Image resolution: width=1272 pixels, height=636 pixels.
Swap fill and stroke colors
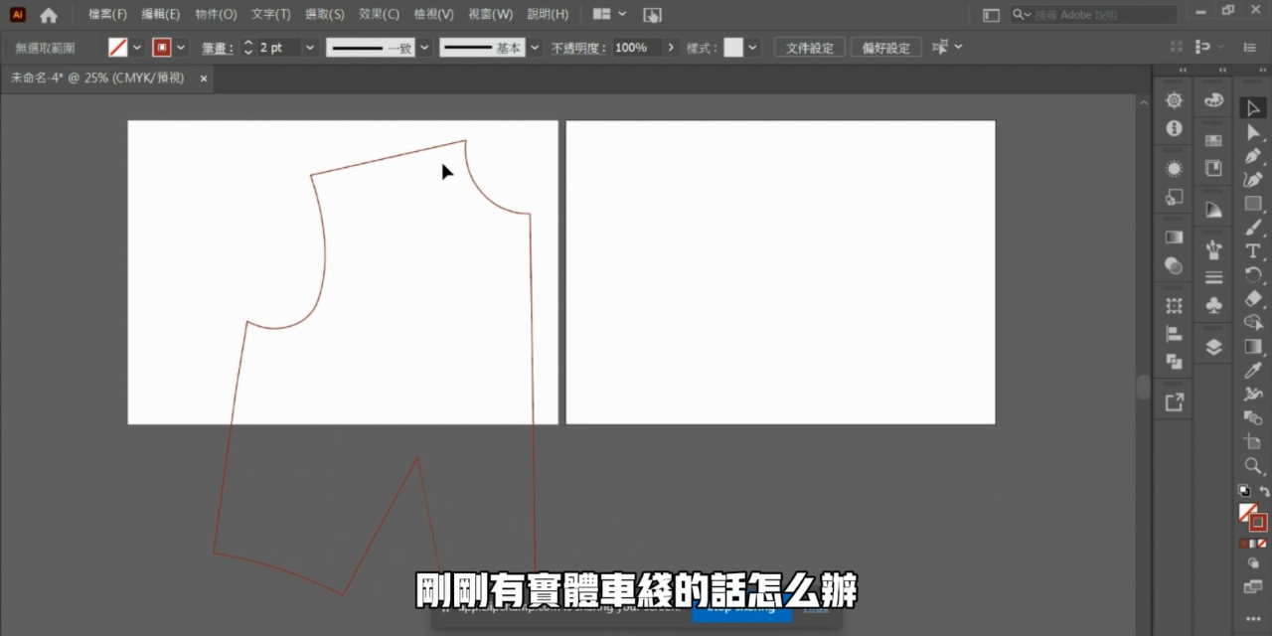(1265, 492)
